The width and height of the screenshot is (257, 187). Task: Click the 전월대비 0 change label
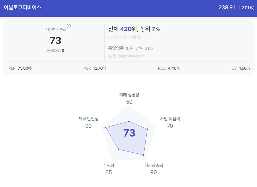(x=56, y=51)
